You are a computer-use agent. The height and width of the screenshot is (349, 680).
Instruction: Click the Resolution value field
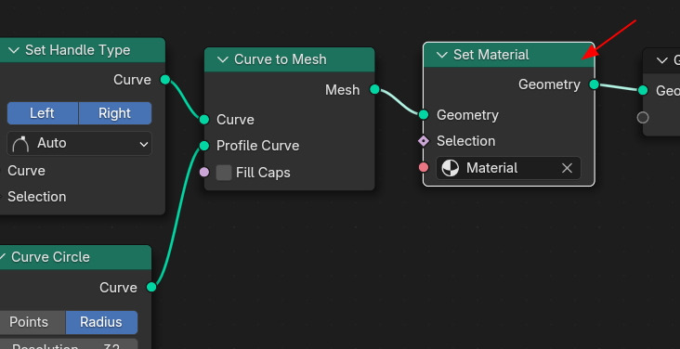(69, 344)
